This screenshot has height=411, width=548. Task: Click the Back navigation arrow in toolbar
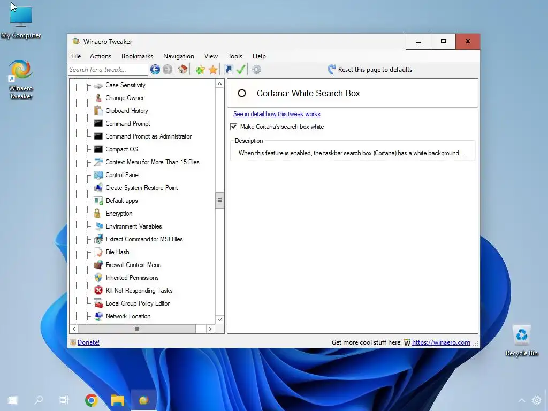pyautogui.click(x=155, y=70)
